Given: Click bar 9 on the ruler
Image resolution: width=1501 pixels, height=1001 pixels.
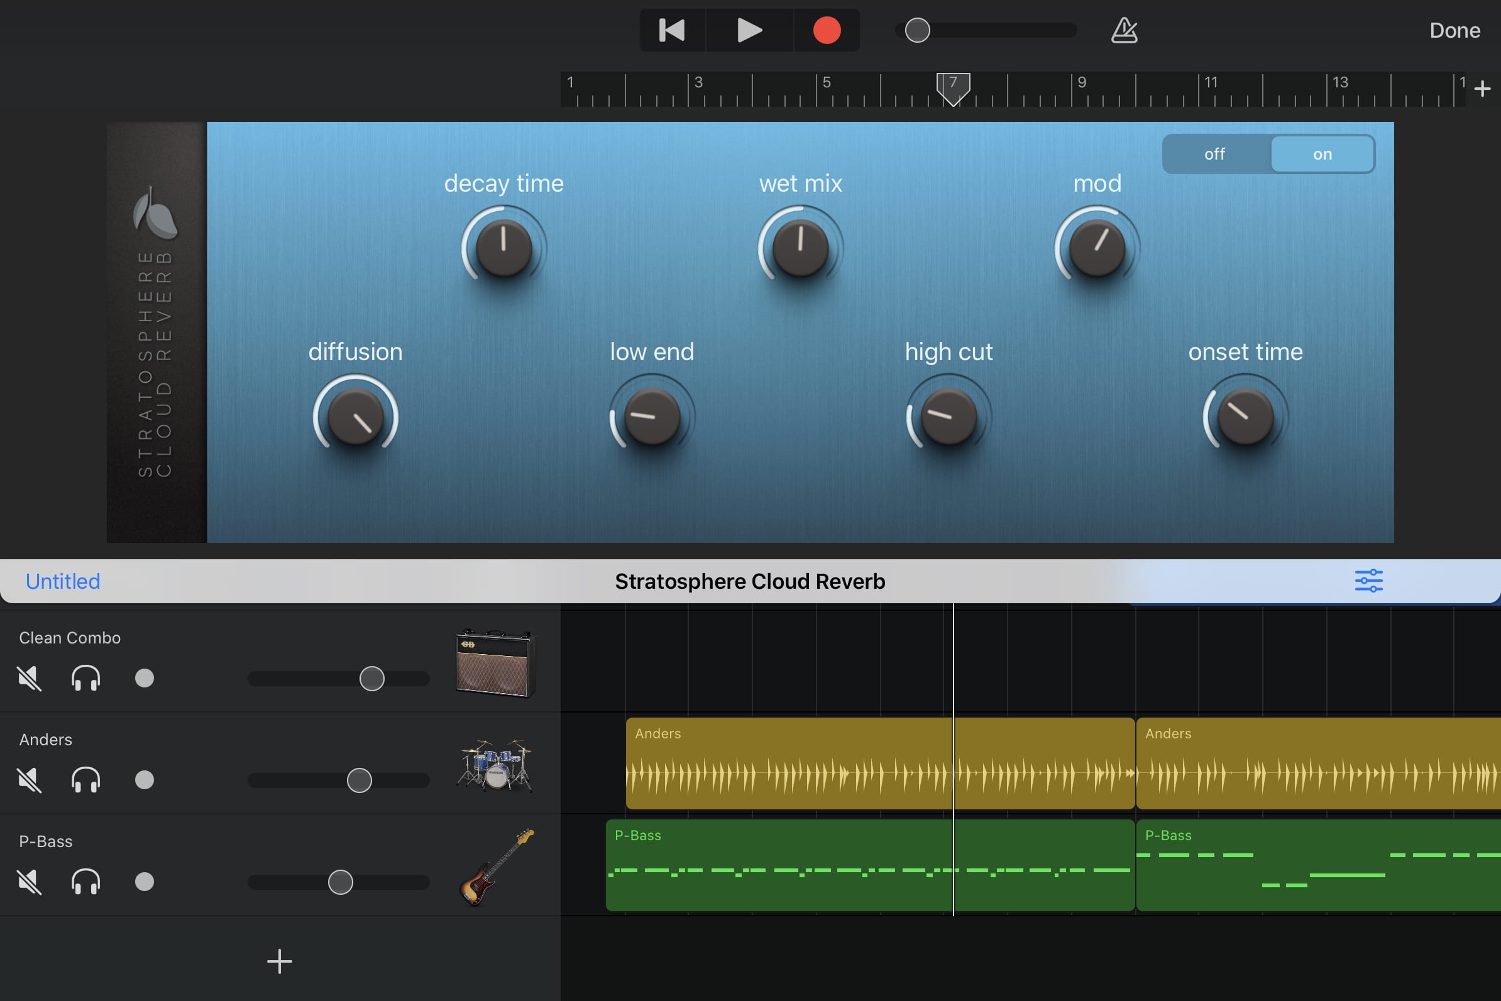Looking at the screenshot, I should coord(1082,82).
